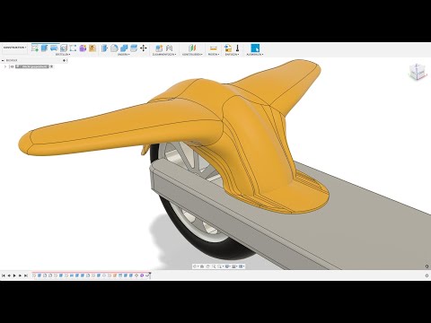Open the ERSTELLEN dropdown menu
The height and width of the screenshot is (323, 431).
coord(63,55)
